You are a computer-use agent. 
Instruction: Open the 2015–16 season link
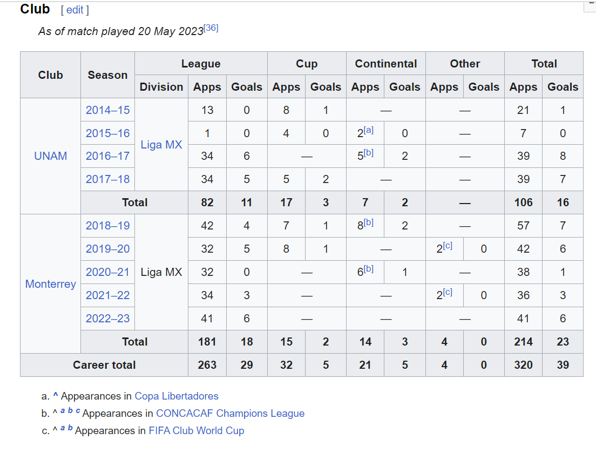point(107,133)
